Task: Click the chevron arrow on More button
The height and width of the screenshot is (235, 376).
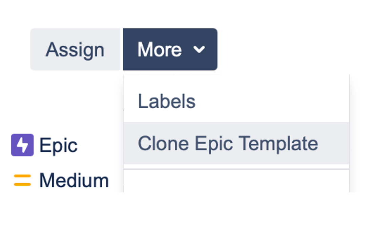Action: click(199, 49)
